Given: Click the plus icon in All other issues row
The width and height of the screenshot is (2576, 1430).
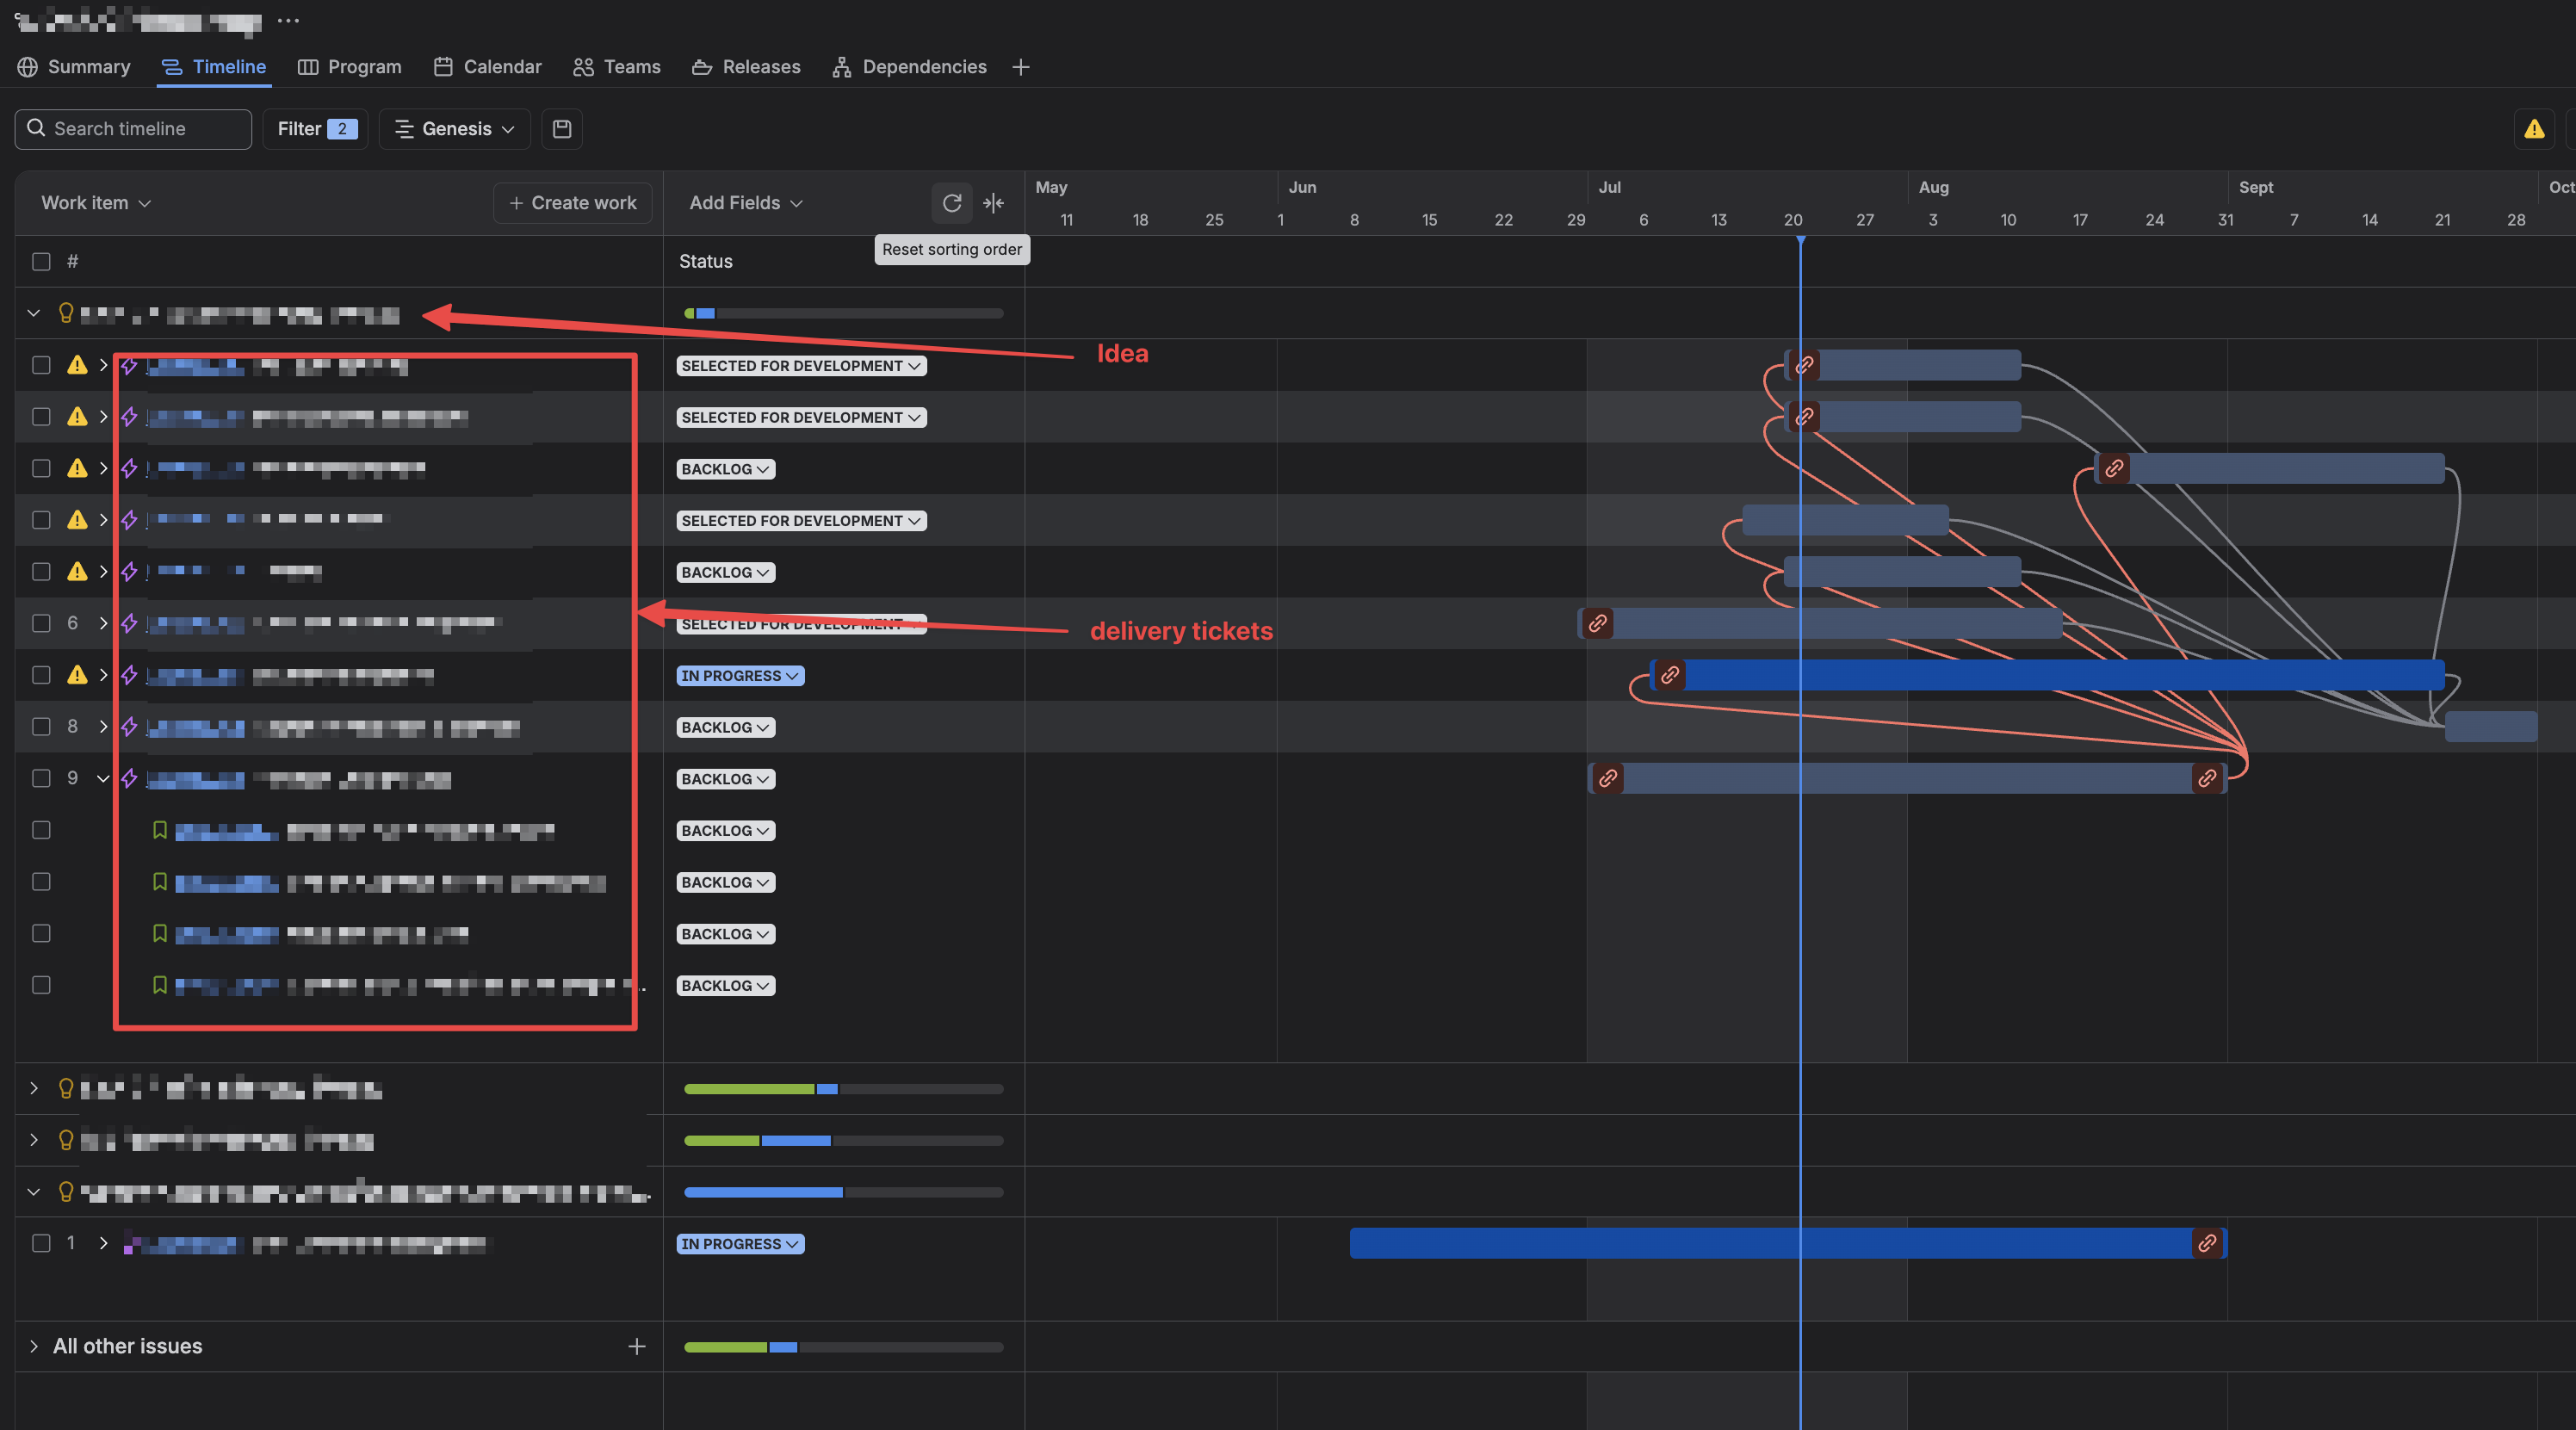Looking at the screenshot, I should [636, 1346].
